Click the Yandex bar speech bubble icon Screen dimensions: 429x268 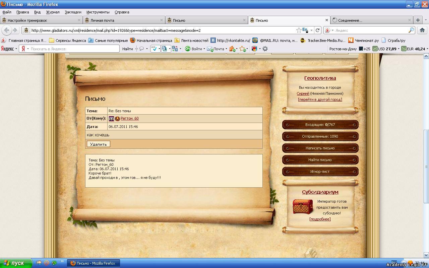142,49
